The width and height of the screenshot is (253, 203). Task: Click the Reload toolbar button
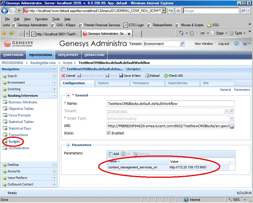152,76
